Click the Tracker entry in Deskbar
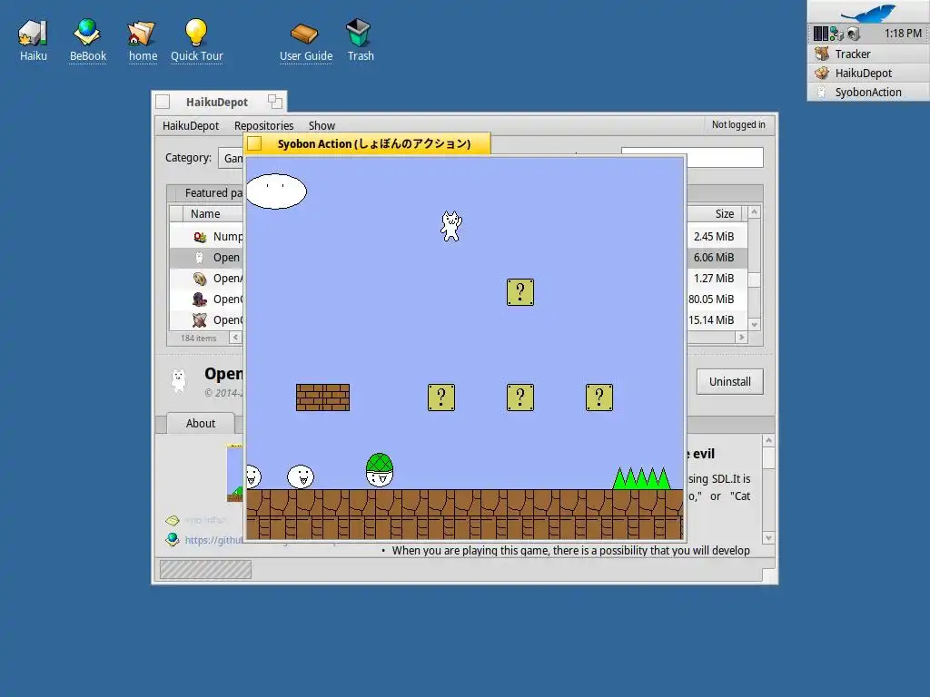 coord(868,54)
